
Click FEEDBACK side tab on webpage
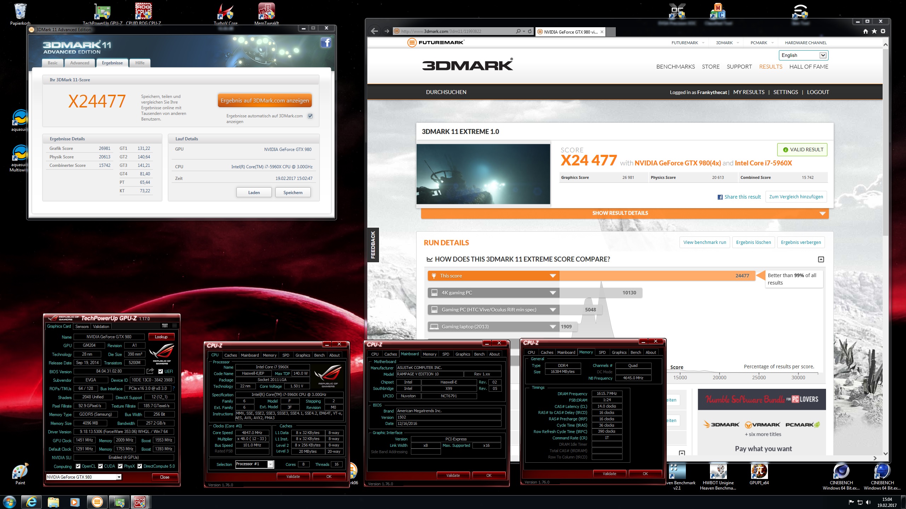pos(373,245)
